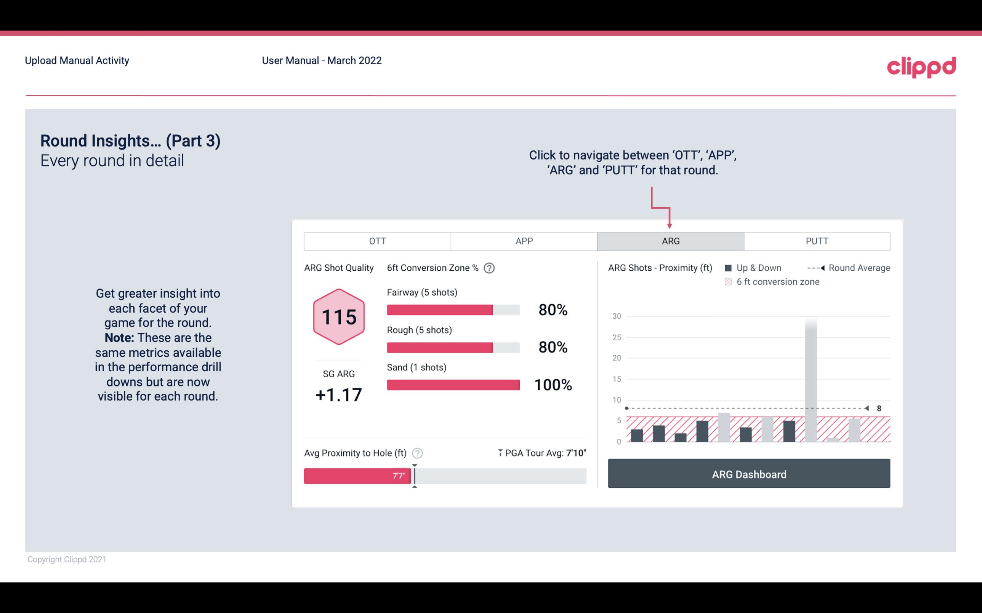The height and width of the screenshot is (613, 982).
Task: Click the ARG Shot Quality hexagon icon
Action: 338,317
